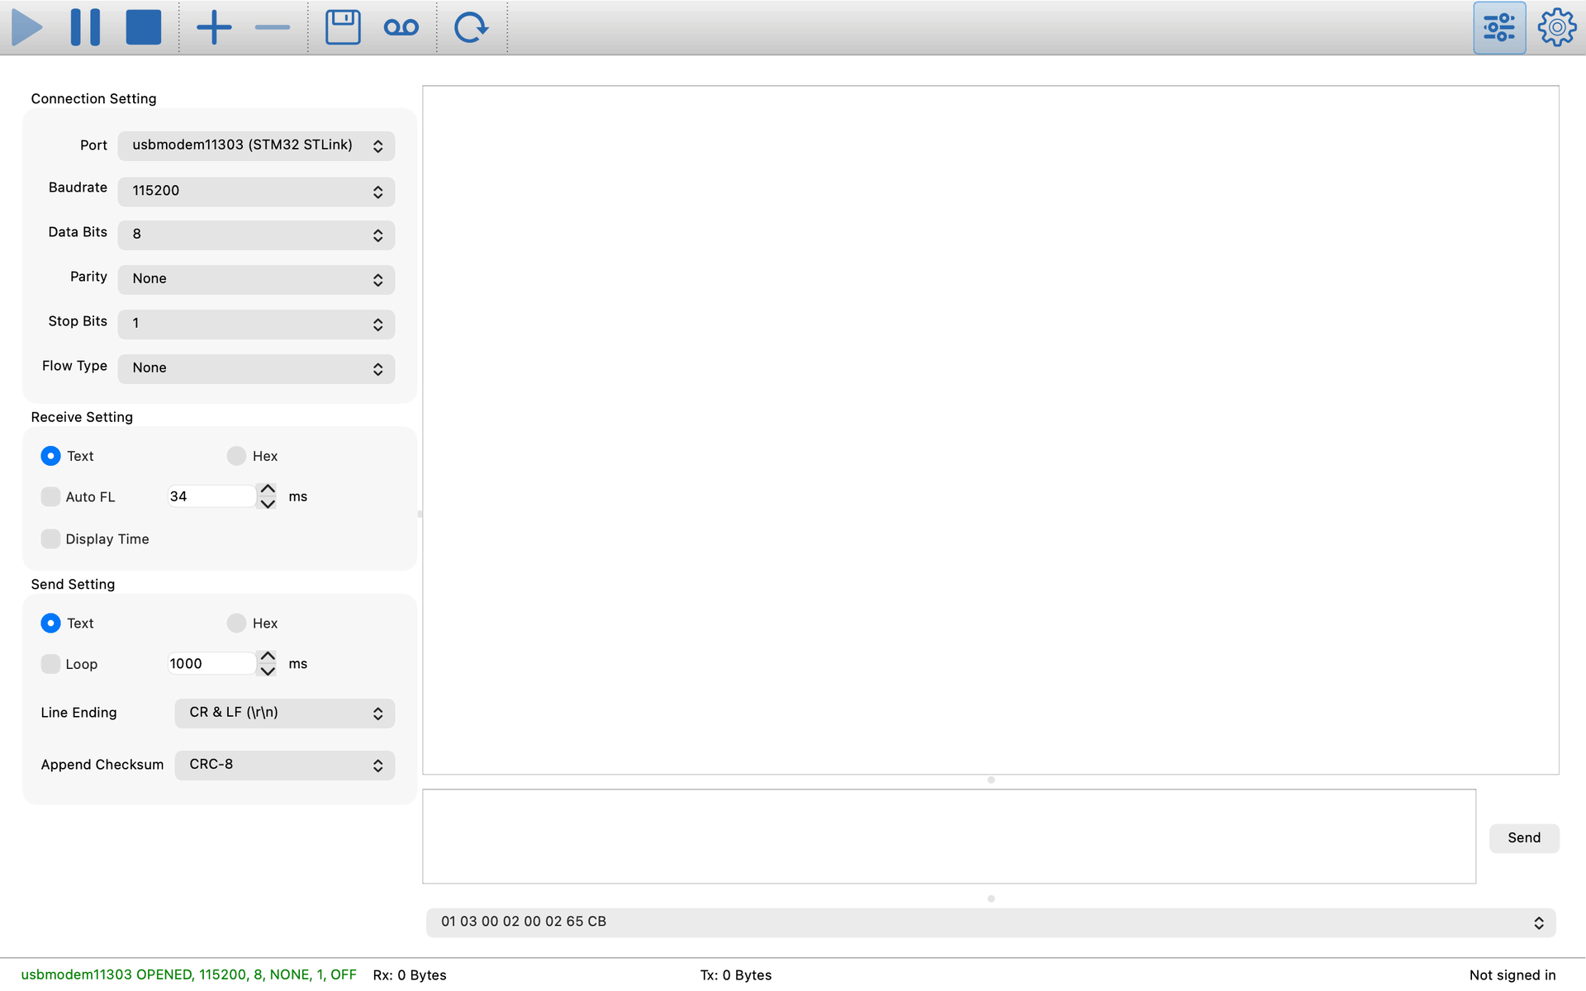
Task: Toggle the settings sidebar sliders icon
Action: pos(1499,27)
